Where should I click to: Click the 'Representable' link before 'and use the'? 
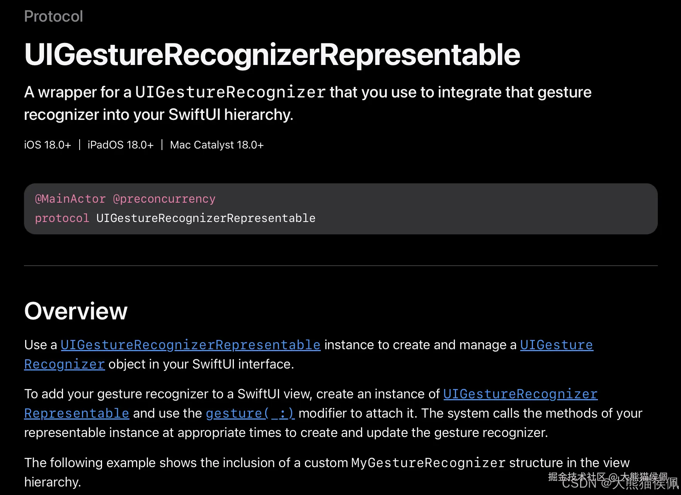point(77,413)
